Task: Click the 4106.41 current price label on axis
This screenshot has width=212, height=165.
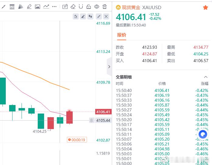Action: point(103,112)
